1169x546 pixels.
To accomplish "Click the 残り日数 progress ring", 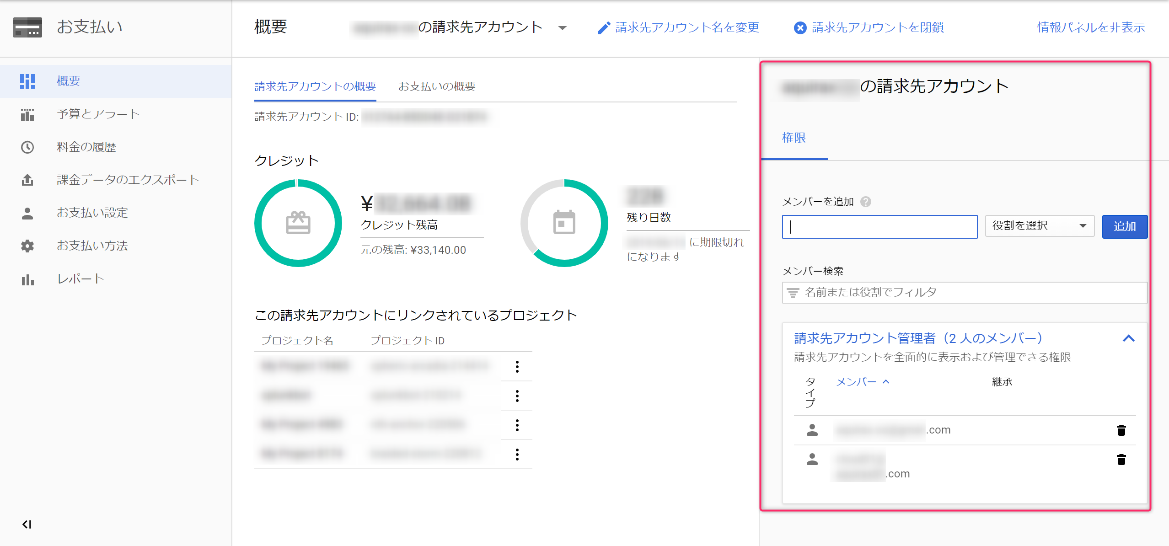I will coord(564,223).
